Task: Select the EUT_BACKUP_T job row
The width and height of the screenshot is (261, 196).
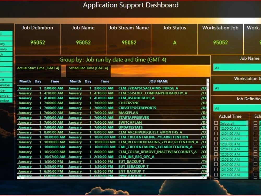Action: pyautogui.click(x=112, y=162)
